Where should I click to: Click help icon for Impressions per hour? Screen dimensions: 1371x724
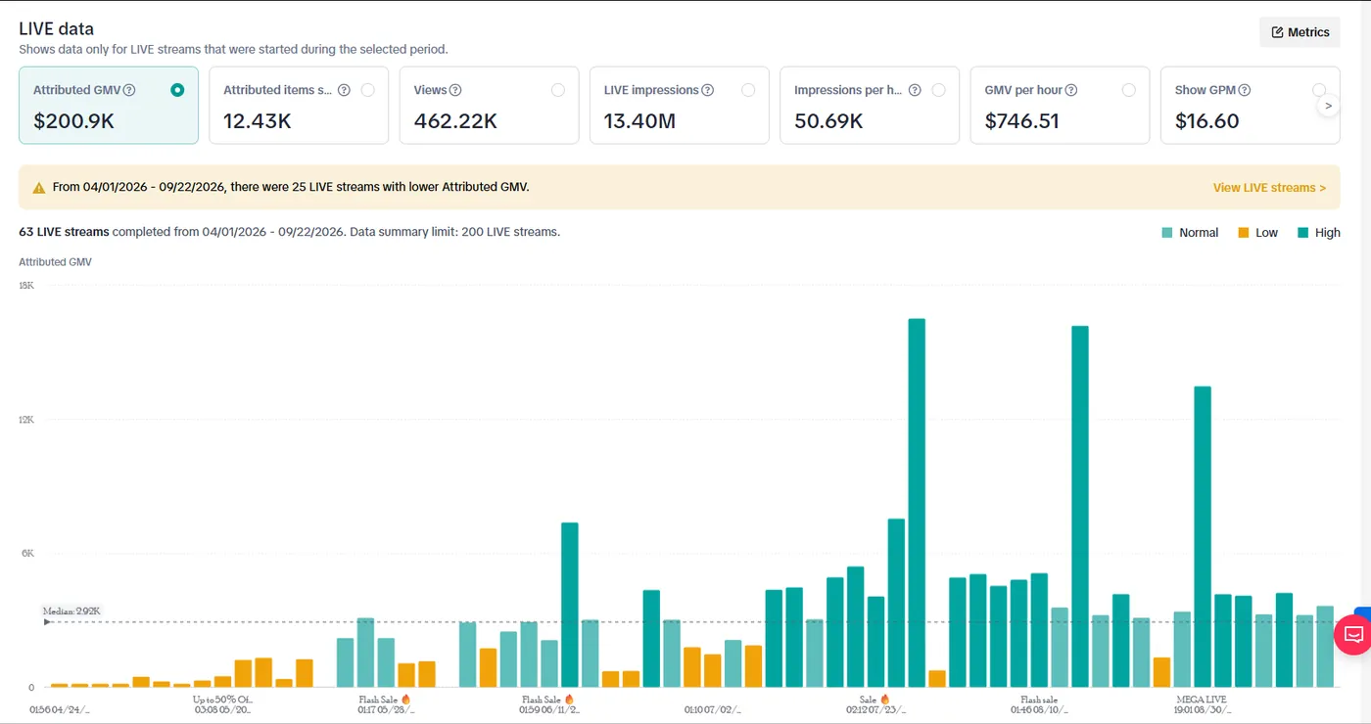point(915,90)
